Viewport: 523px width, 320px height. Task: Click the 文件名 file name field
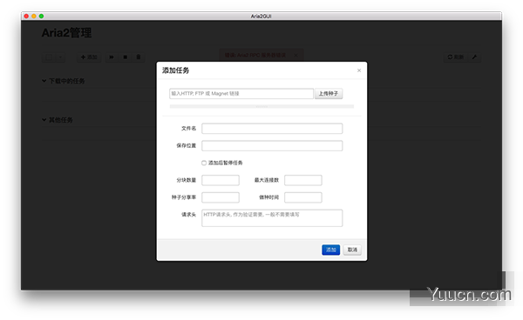pos(272,129)
